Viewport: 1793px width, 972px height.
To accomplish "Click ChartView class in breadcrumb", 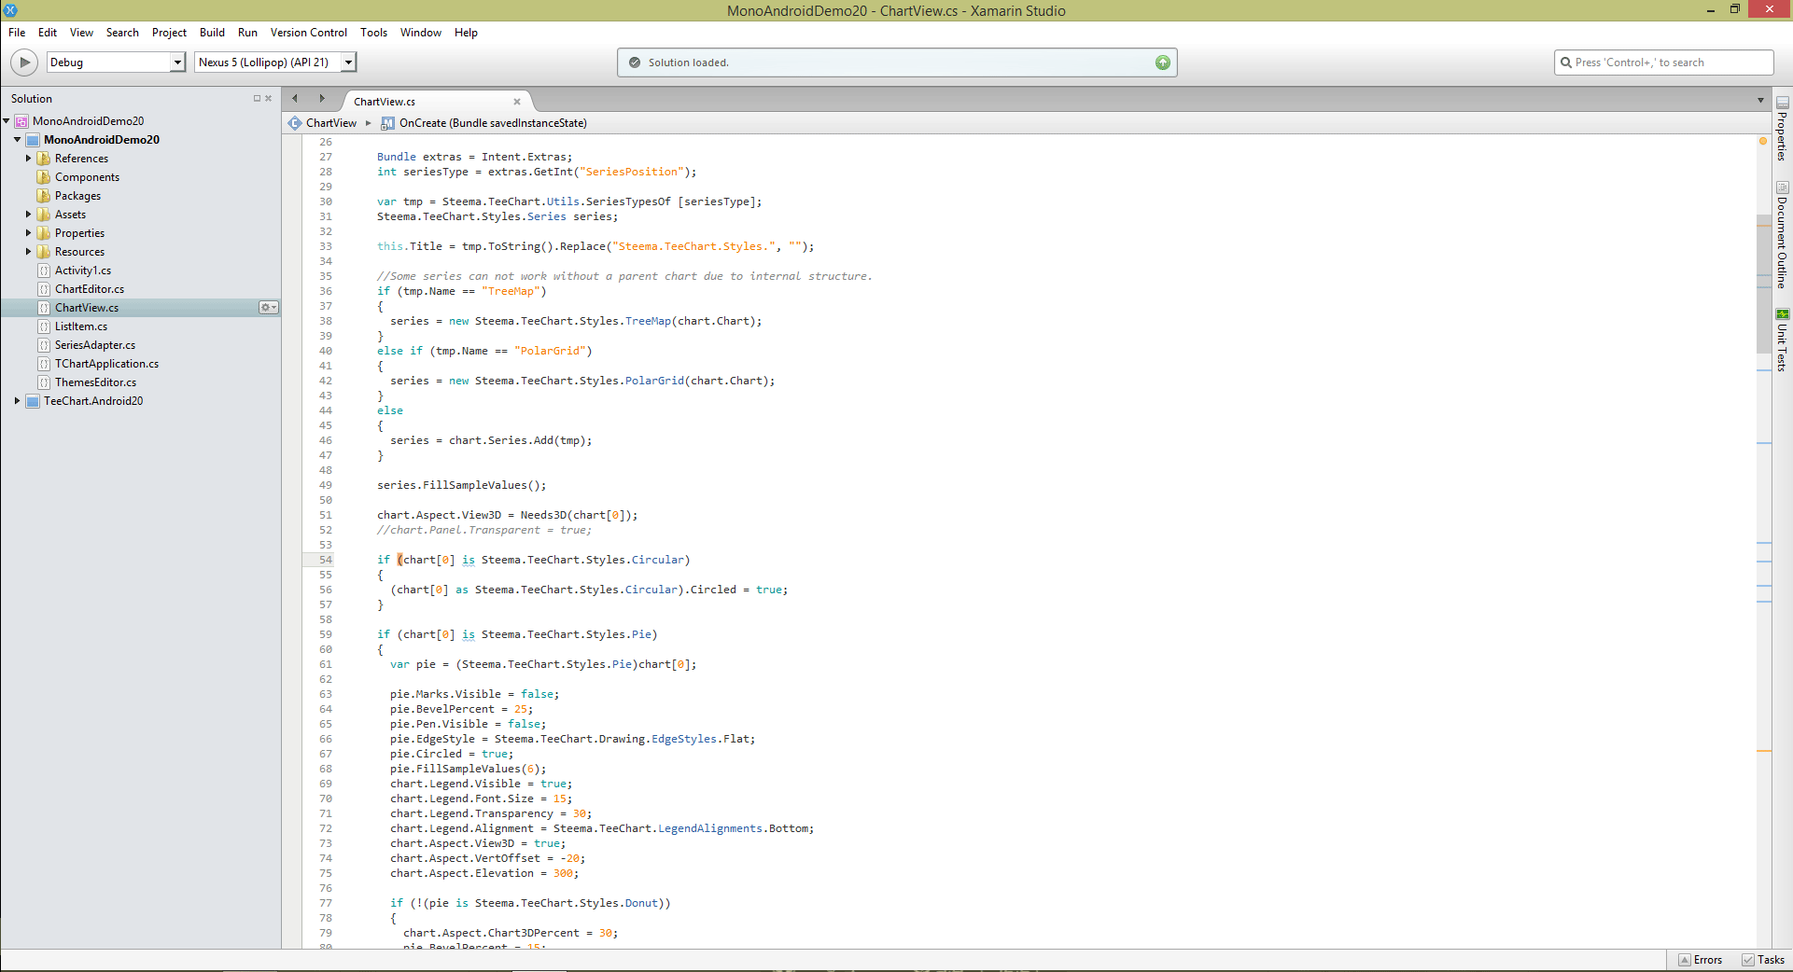I will pos(331,123).
